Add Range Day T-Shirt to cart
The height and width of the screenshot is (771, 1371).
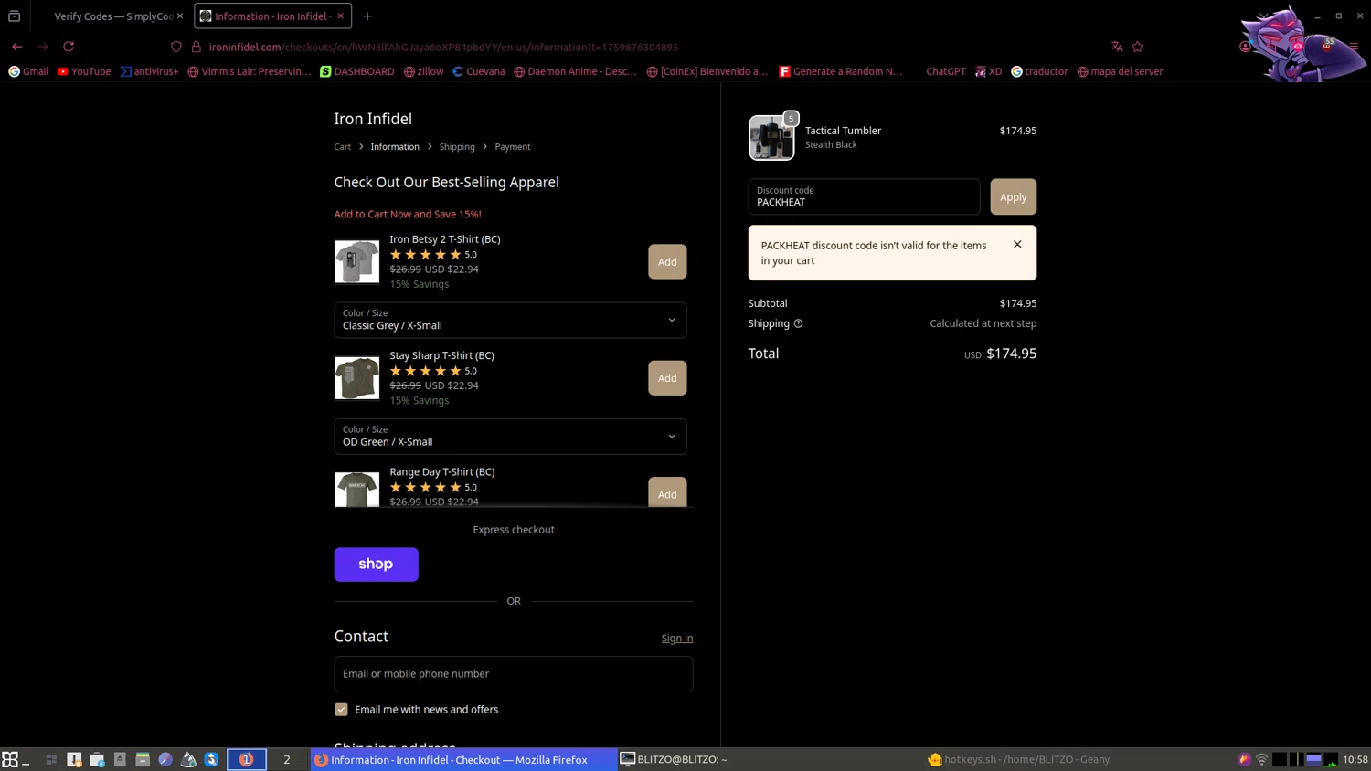point(667,492)
